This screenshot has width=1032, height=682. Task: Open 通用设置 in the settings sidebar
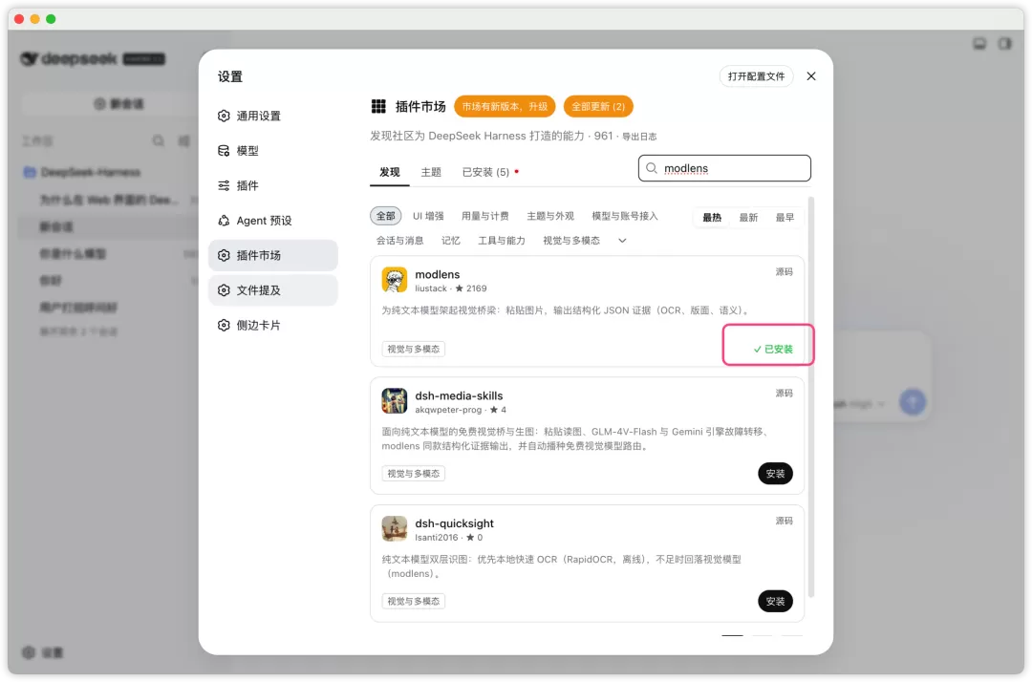(x=273, y=116)
